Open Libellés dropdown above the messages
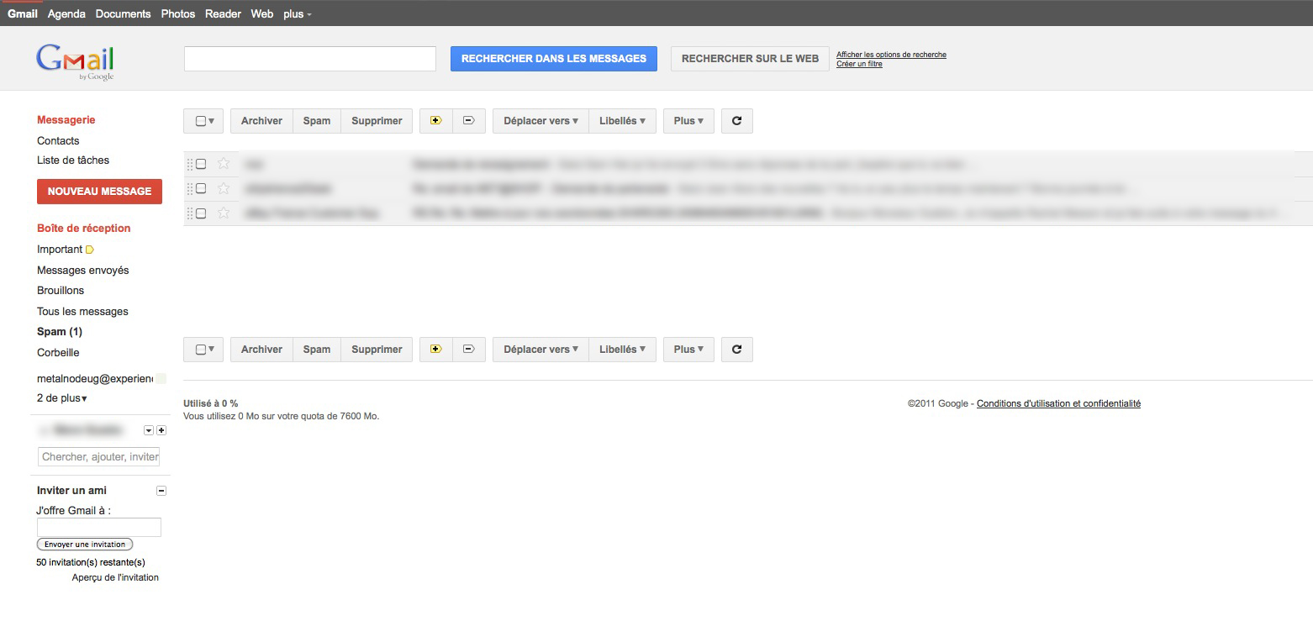Viewport: 1313px width, 621px height. pos(622,121)
